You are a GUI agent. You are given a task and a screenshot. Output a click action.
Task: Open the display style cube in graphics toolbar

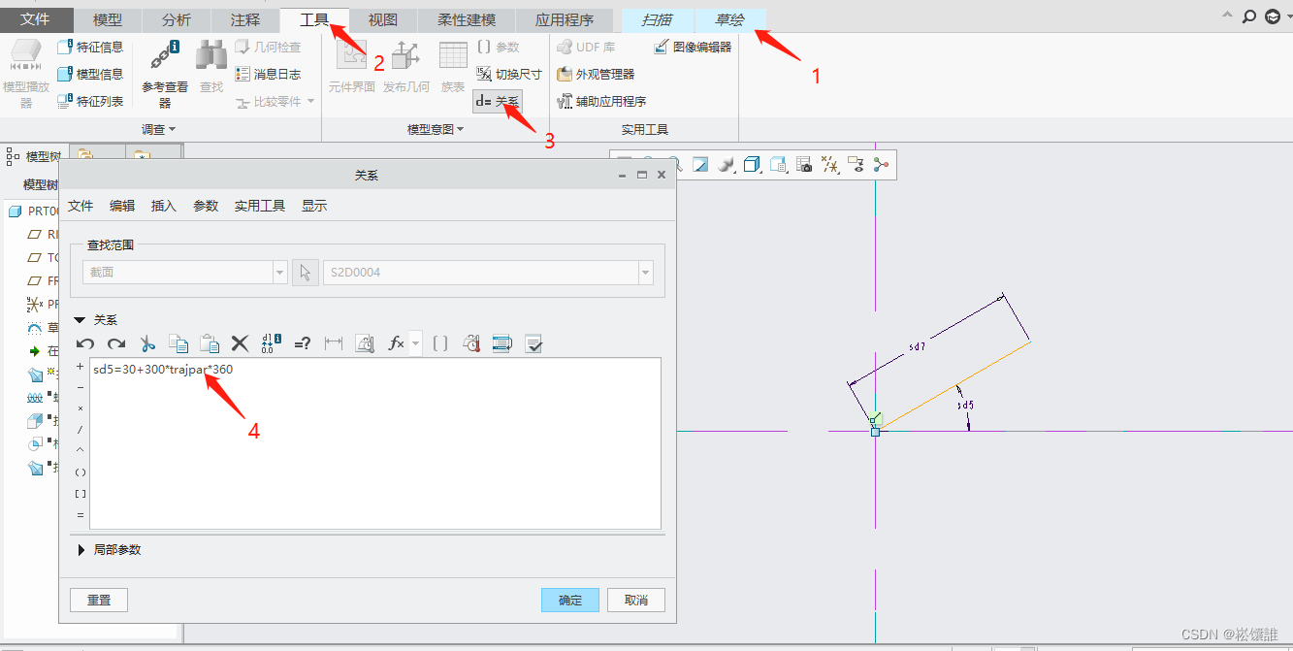click(752, 165)
